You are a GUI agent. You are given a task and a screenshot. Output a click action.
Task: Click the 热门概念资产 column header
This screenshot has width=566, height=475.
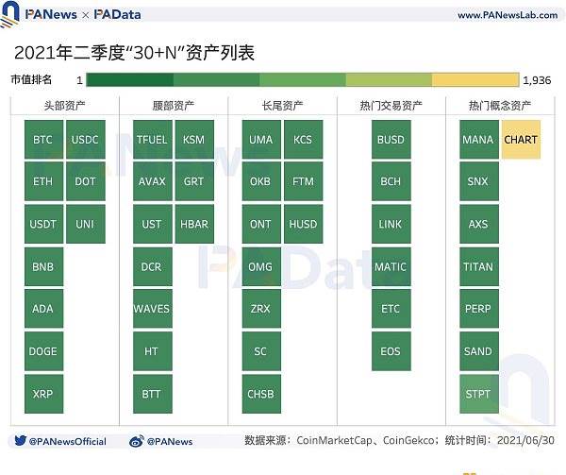[x=500, y=106]
